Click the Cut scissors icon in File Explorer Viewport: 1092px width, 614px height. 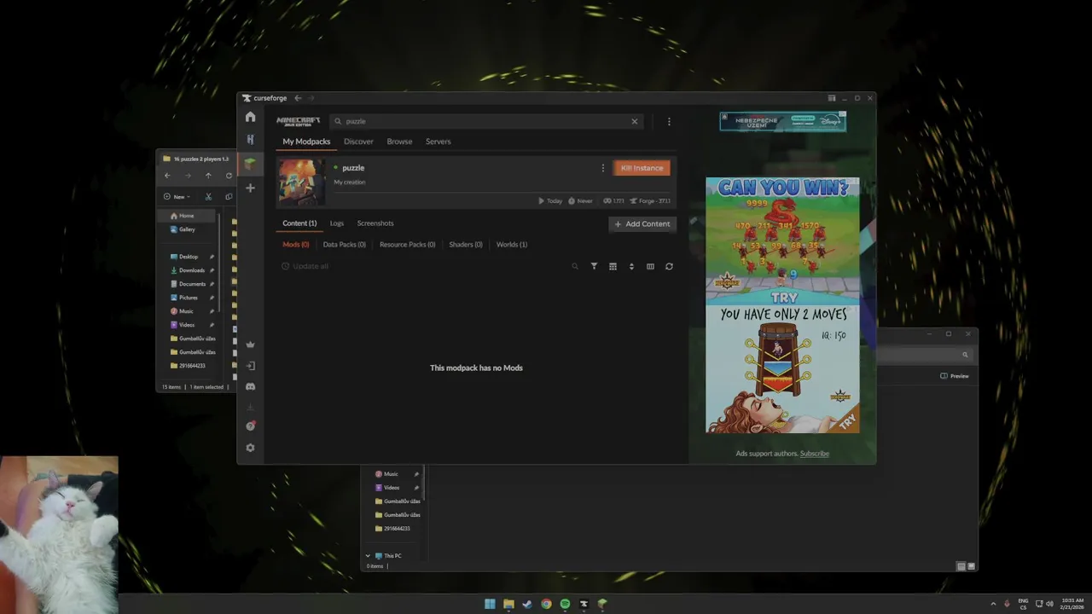(208, 197)
